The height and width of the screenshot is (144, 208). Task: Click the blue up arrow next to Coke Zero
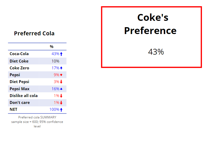(61, 68)
